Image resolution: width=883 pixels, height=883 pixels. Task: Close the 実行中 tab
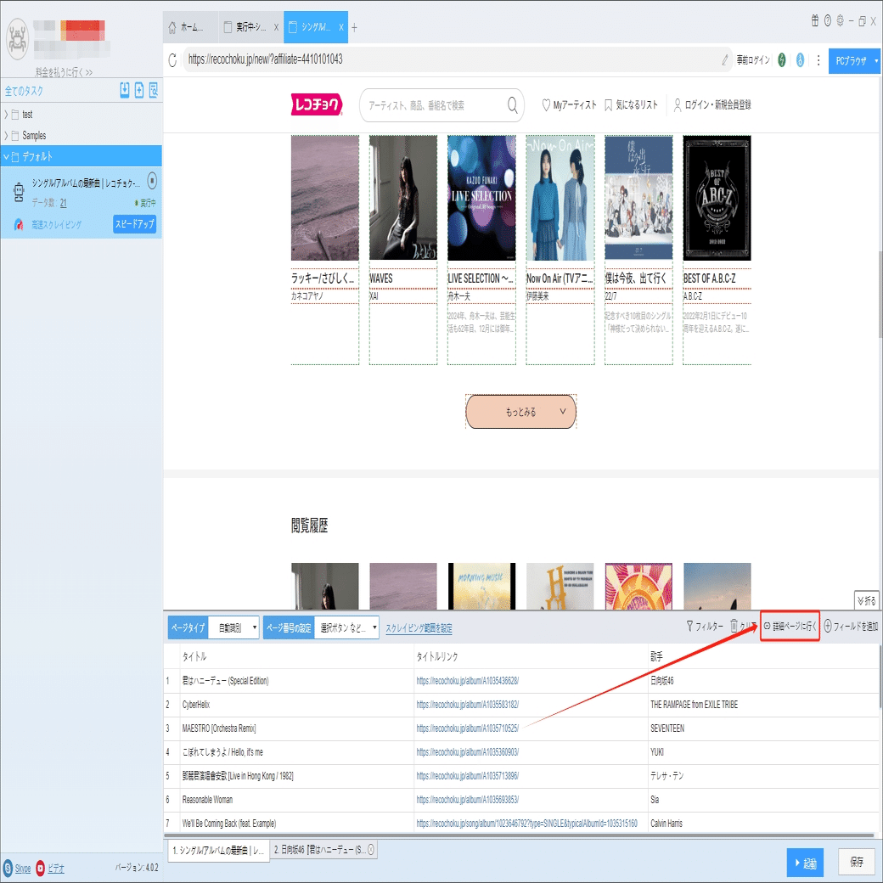276,27
